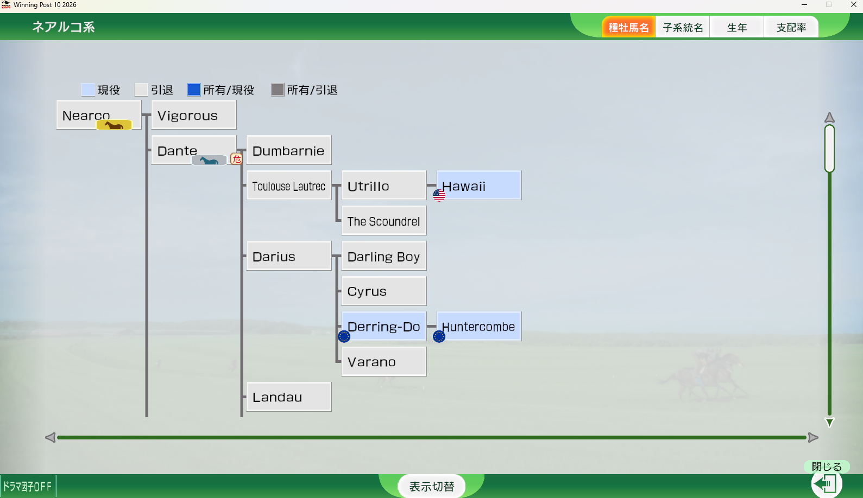Viewport: 863px width, 498px height.
Task: Select the Dante node
Action: [194, 150]
